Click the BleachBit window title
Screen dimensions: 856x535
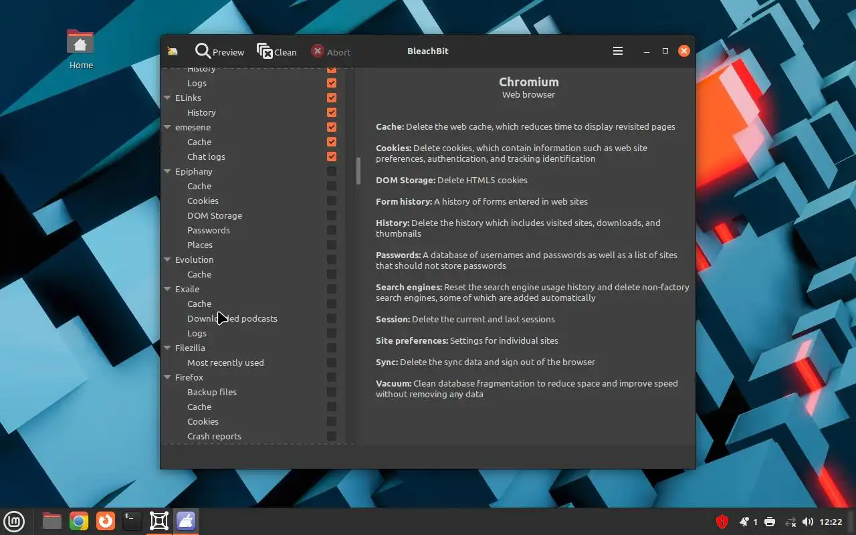[428, 51]
